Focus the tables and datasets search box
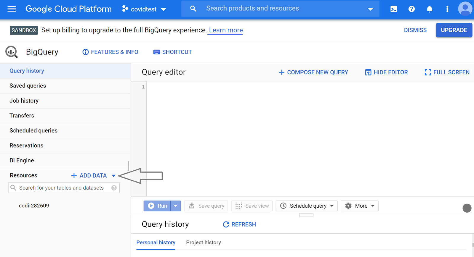Viewport: 474px width, 257px height. coord(64,188)
